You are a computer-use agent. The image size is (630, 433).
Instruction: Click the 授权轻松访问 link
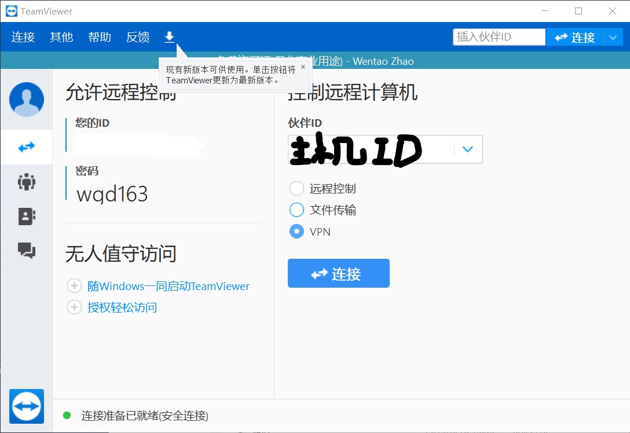pos(122,308)
